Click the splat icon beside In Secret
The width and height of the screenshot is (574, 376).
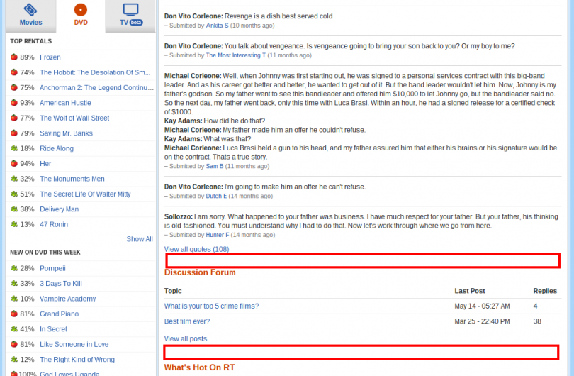[14, 329]
